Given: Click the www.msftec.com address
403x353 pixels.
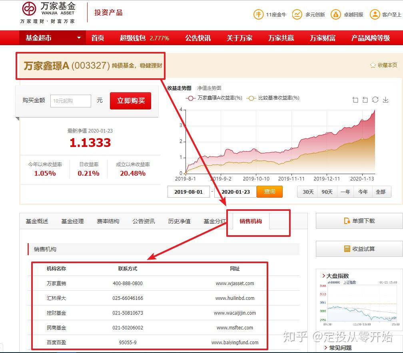Looking at the screenshot, I should (x=235, y=327).
